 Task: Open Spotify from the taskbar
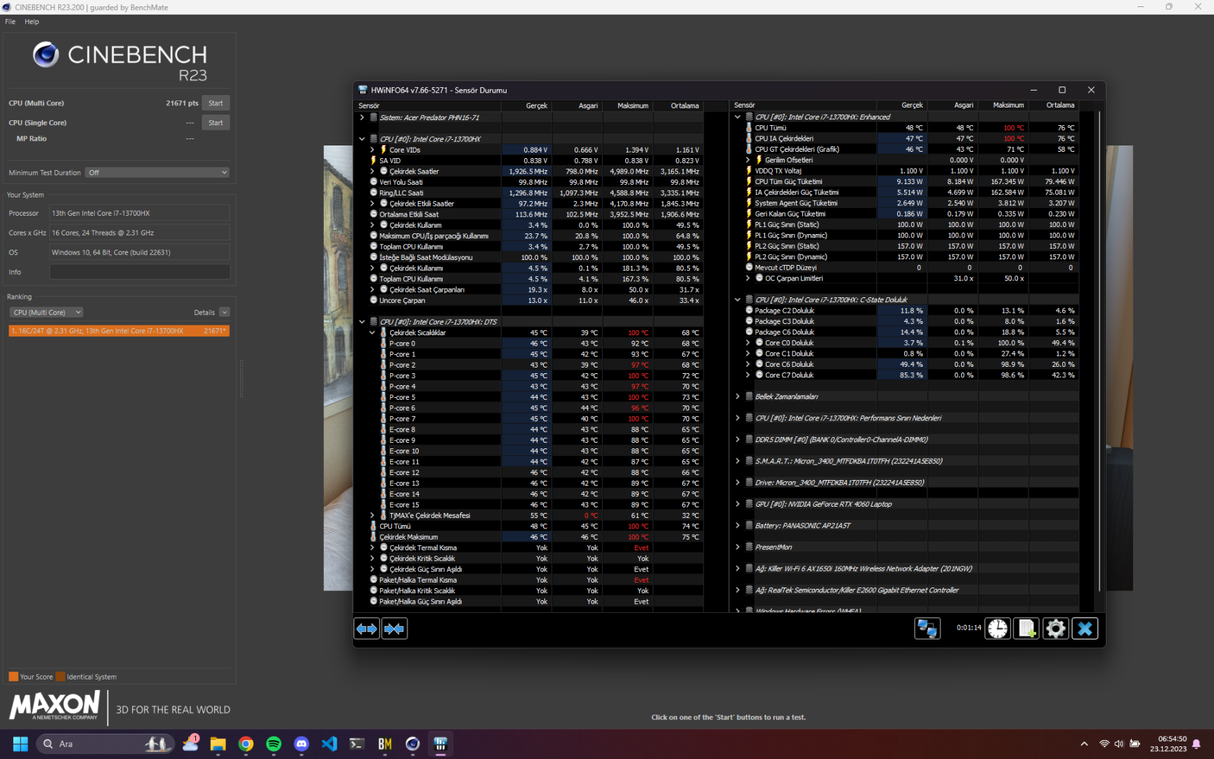(x=273, y=744)
